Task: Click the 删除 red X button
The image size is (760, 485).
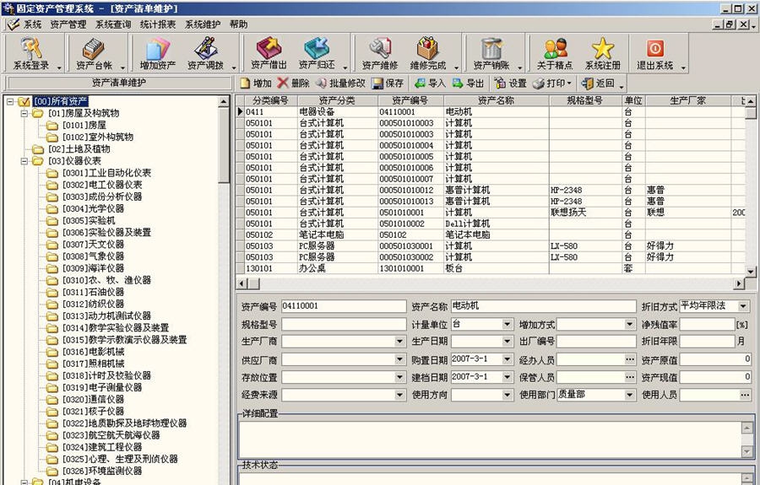Action: point(294,84)
